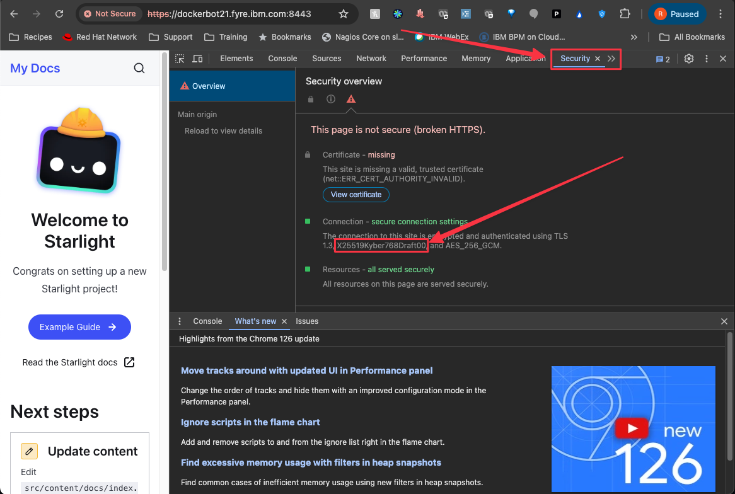Click the Example Guide button
This screenshot has width=735, height=494.
click(x=79, y=327)
